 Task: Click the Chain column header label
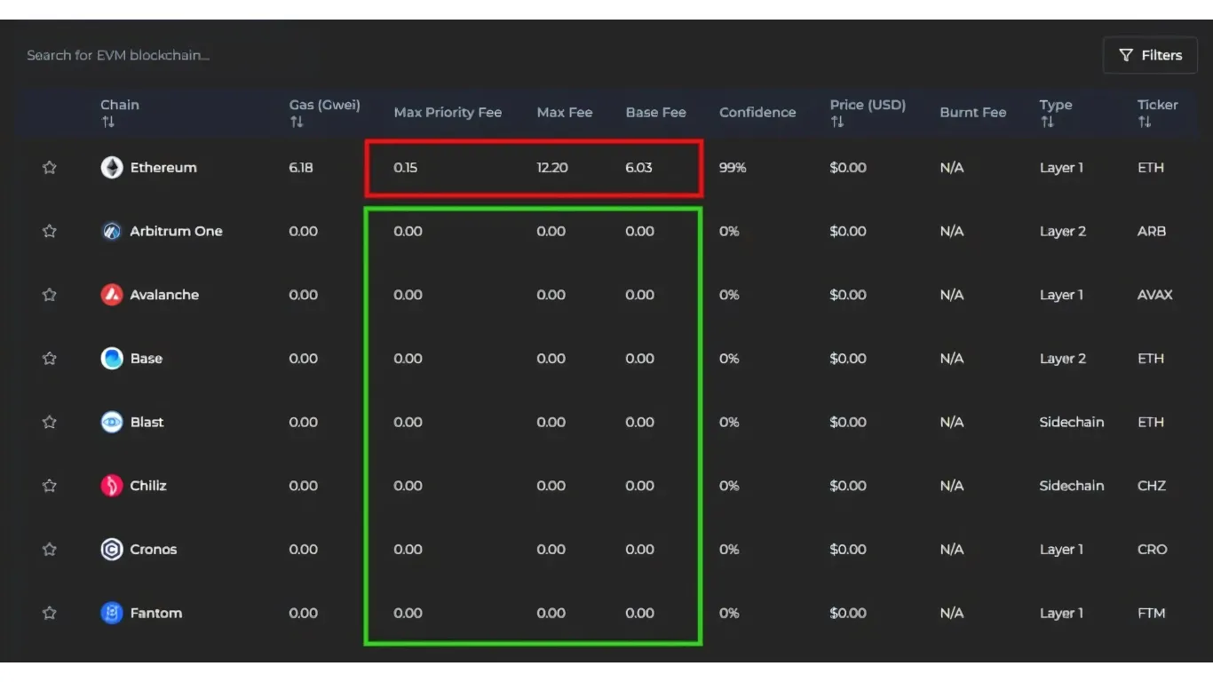[120, 105]
